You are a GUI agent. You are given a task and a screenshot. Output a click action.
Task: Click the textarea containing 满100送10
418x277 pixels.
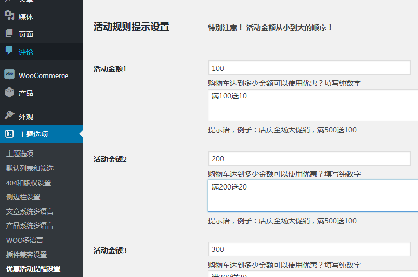click(x=313, y=105)
